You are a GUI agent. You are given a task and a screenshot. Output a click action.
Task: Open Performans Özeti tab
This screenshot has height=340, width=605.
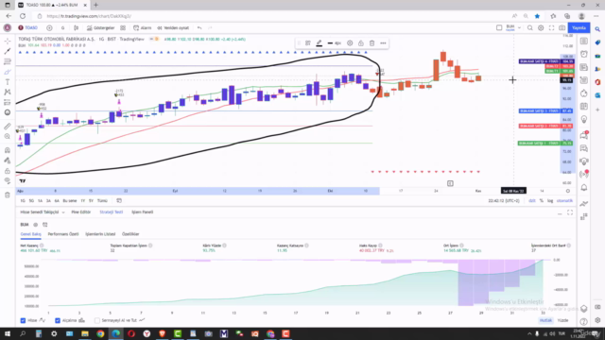click(63, 234)
